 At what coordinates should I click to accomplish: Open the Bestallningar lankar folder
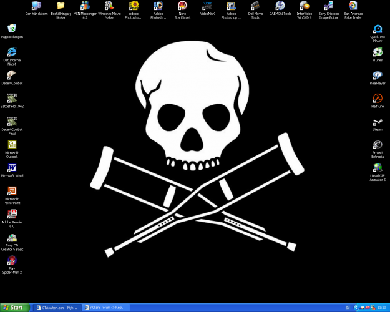(x=61, y=6)
